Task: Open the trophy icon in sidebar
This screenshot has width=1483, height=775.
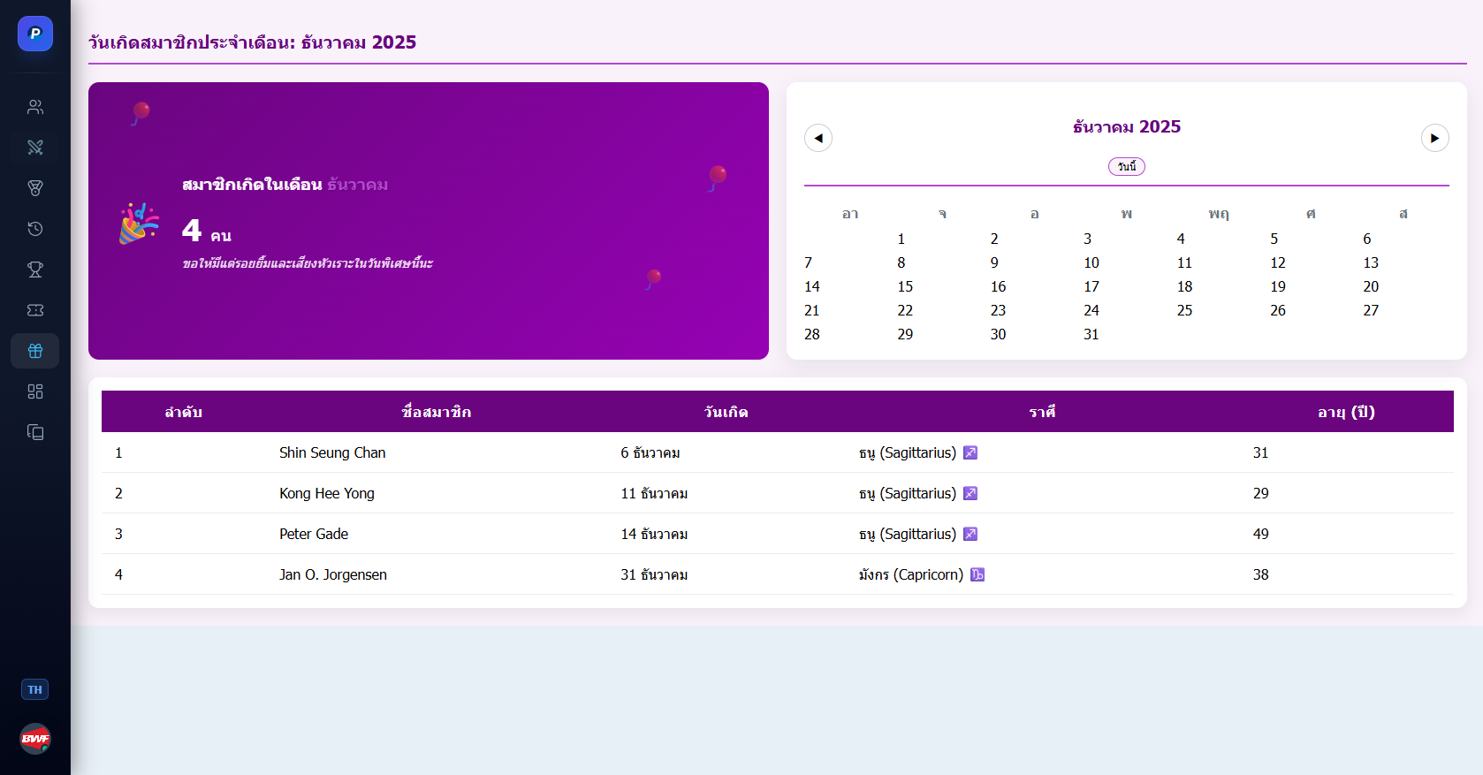Action: click(x=35, y=270)
